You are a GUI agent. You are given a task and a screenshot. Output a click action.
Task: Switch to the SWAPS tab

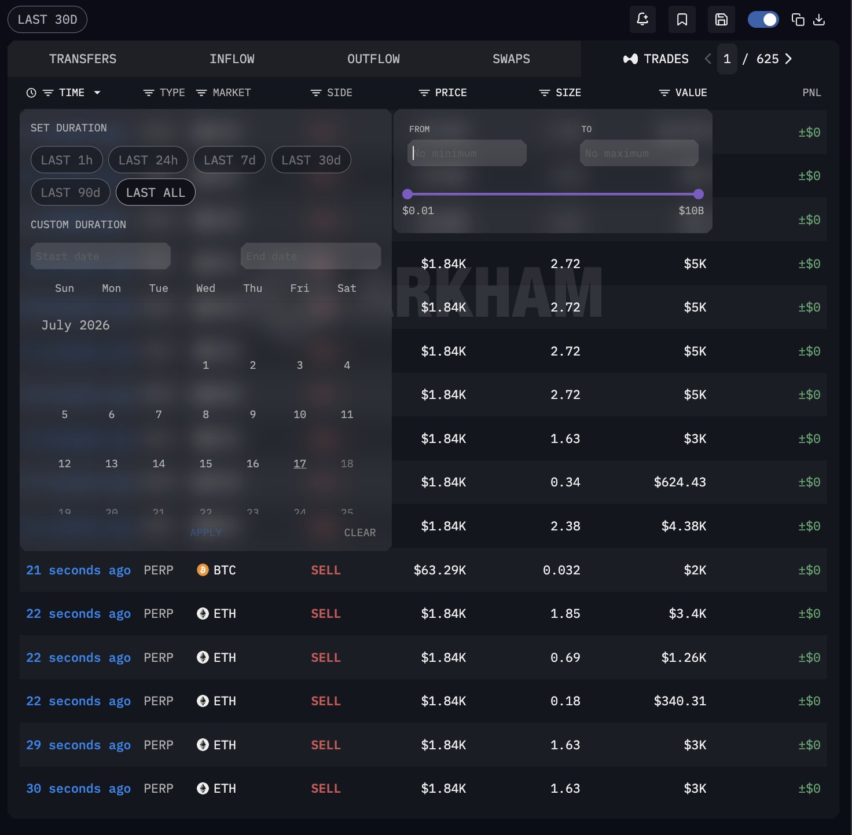pos(511,59)
